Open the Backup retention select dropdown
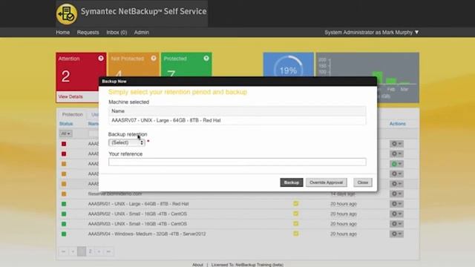Screen dimensions: 475x267 (x=127, y=142)
